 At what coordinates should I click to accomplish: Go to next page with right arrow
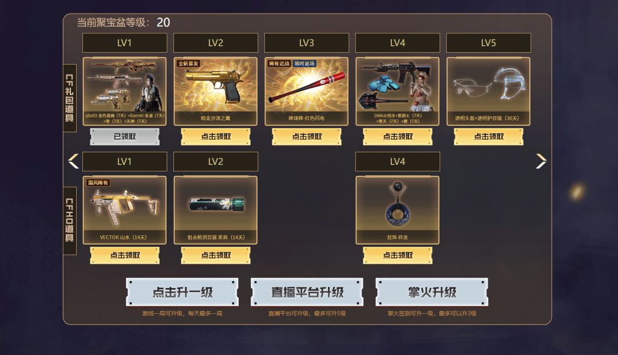(x=541, y=161)
